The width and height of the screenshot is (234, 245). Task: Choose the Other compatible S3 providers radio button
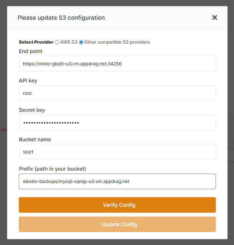tap(81, 42)
